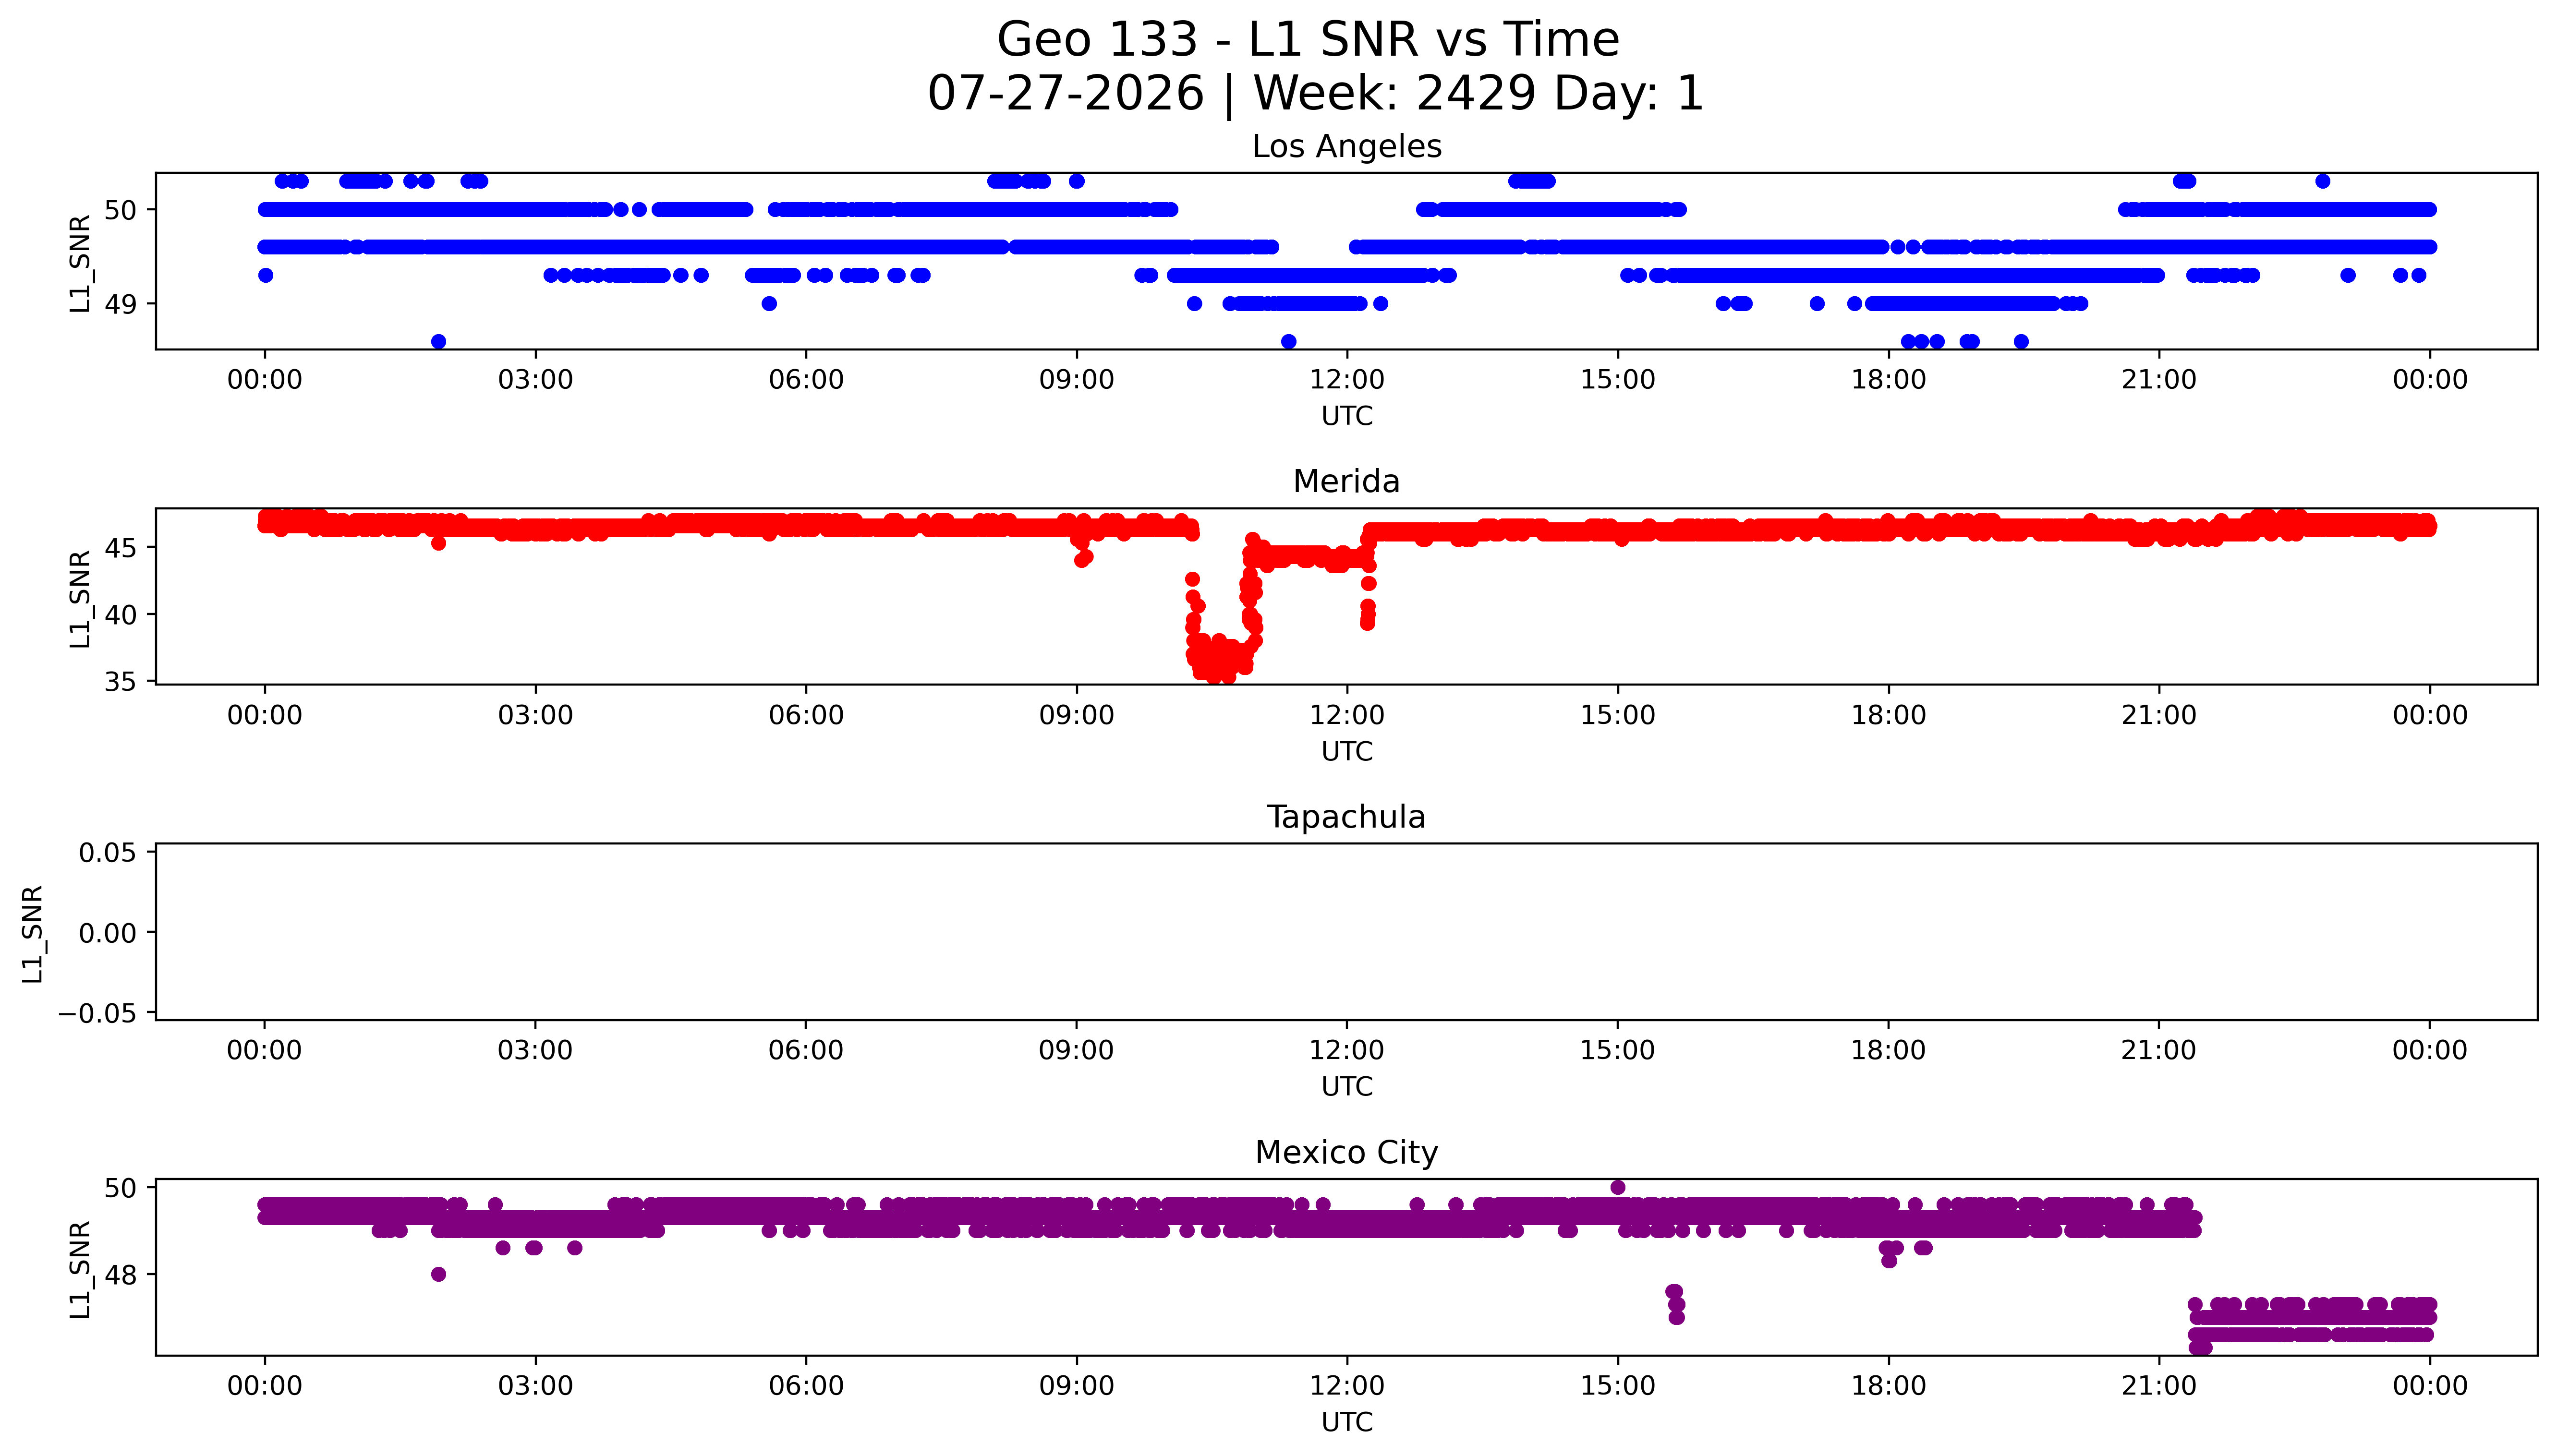Click the 18:00 tick on Merida axis
Viewport: 2557px width, 1456px height.
point(1888,715)
